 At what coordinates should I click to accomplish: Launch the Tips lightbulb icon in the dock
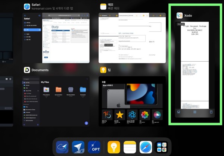[x=114, y=147]
